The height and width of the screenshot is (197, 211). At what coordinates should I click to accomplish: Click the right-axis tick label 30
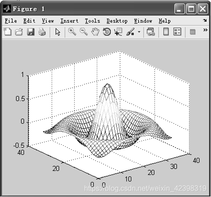(174, 166)
